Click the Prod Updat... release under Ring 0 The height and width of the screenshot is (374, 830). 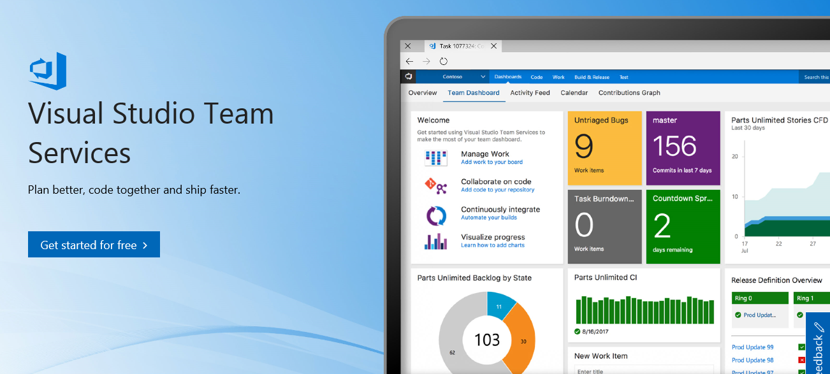pos(760,315)
